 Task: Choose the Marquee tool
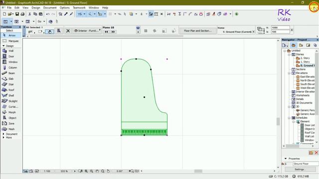pos(11,41)
